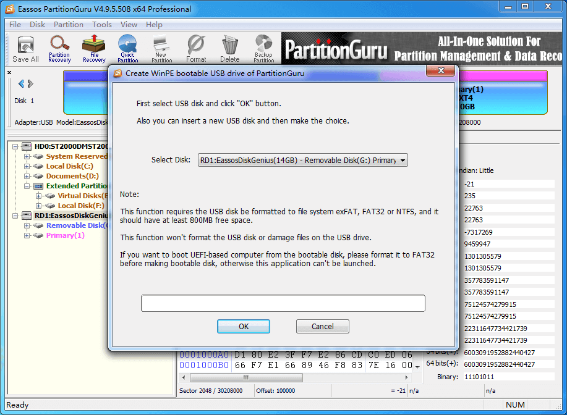Click RD1 removable disk drive icon
The height and width of the screenshot is (415, 567).
coord(27,216)
